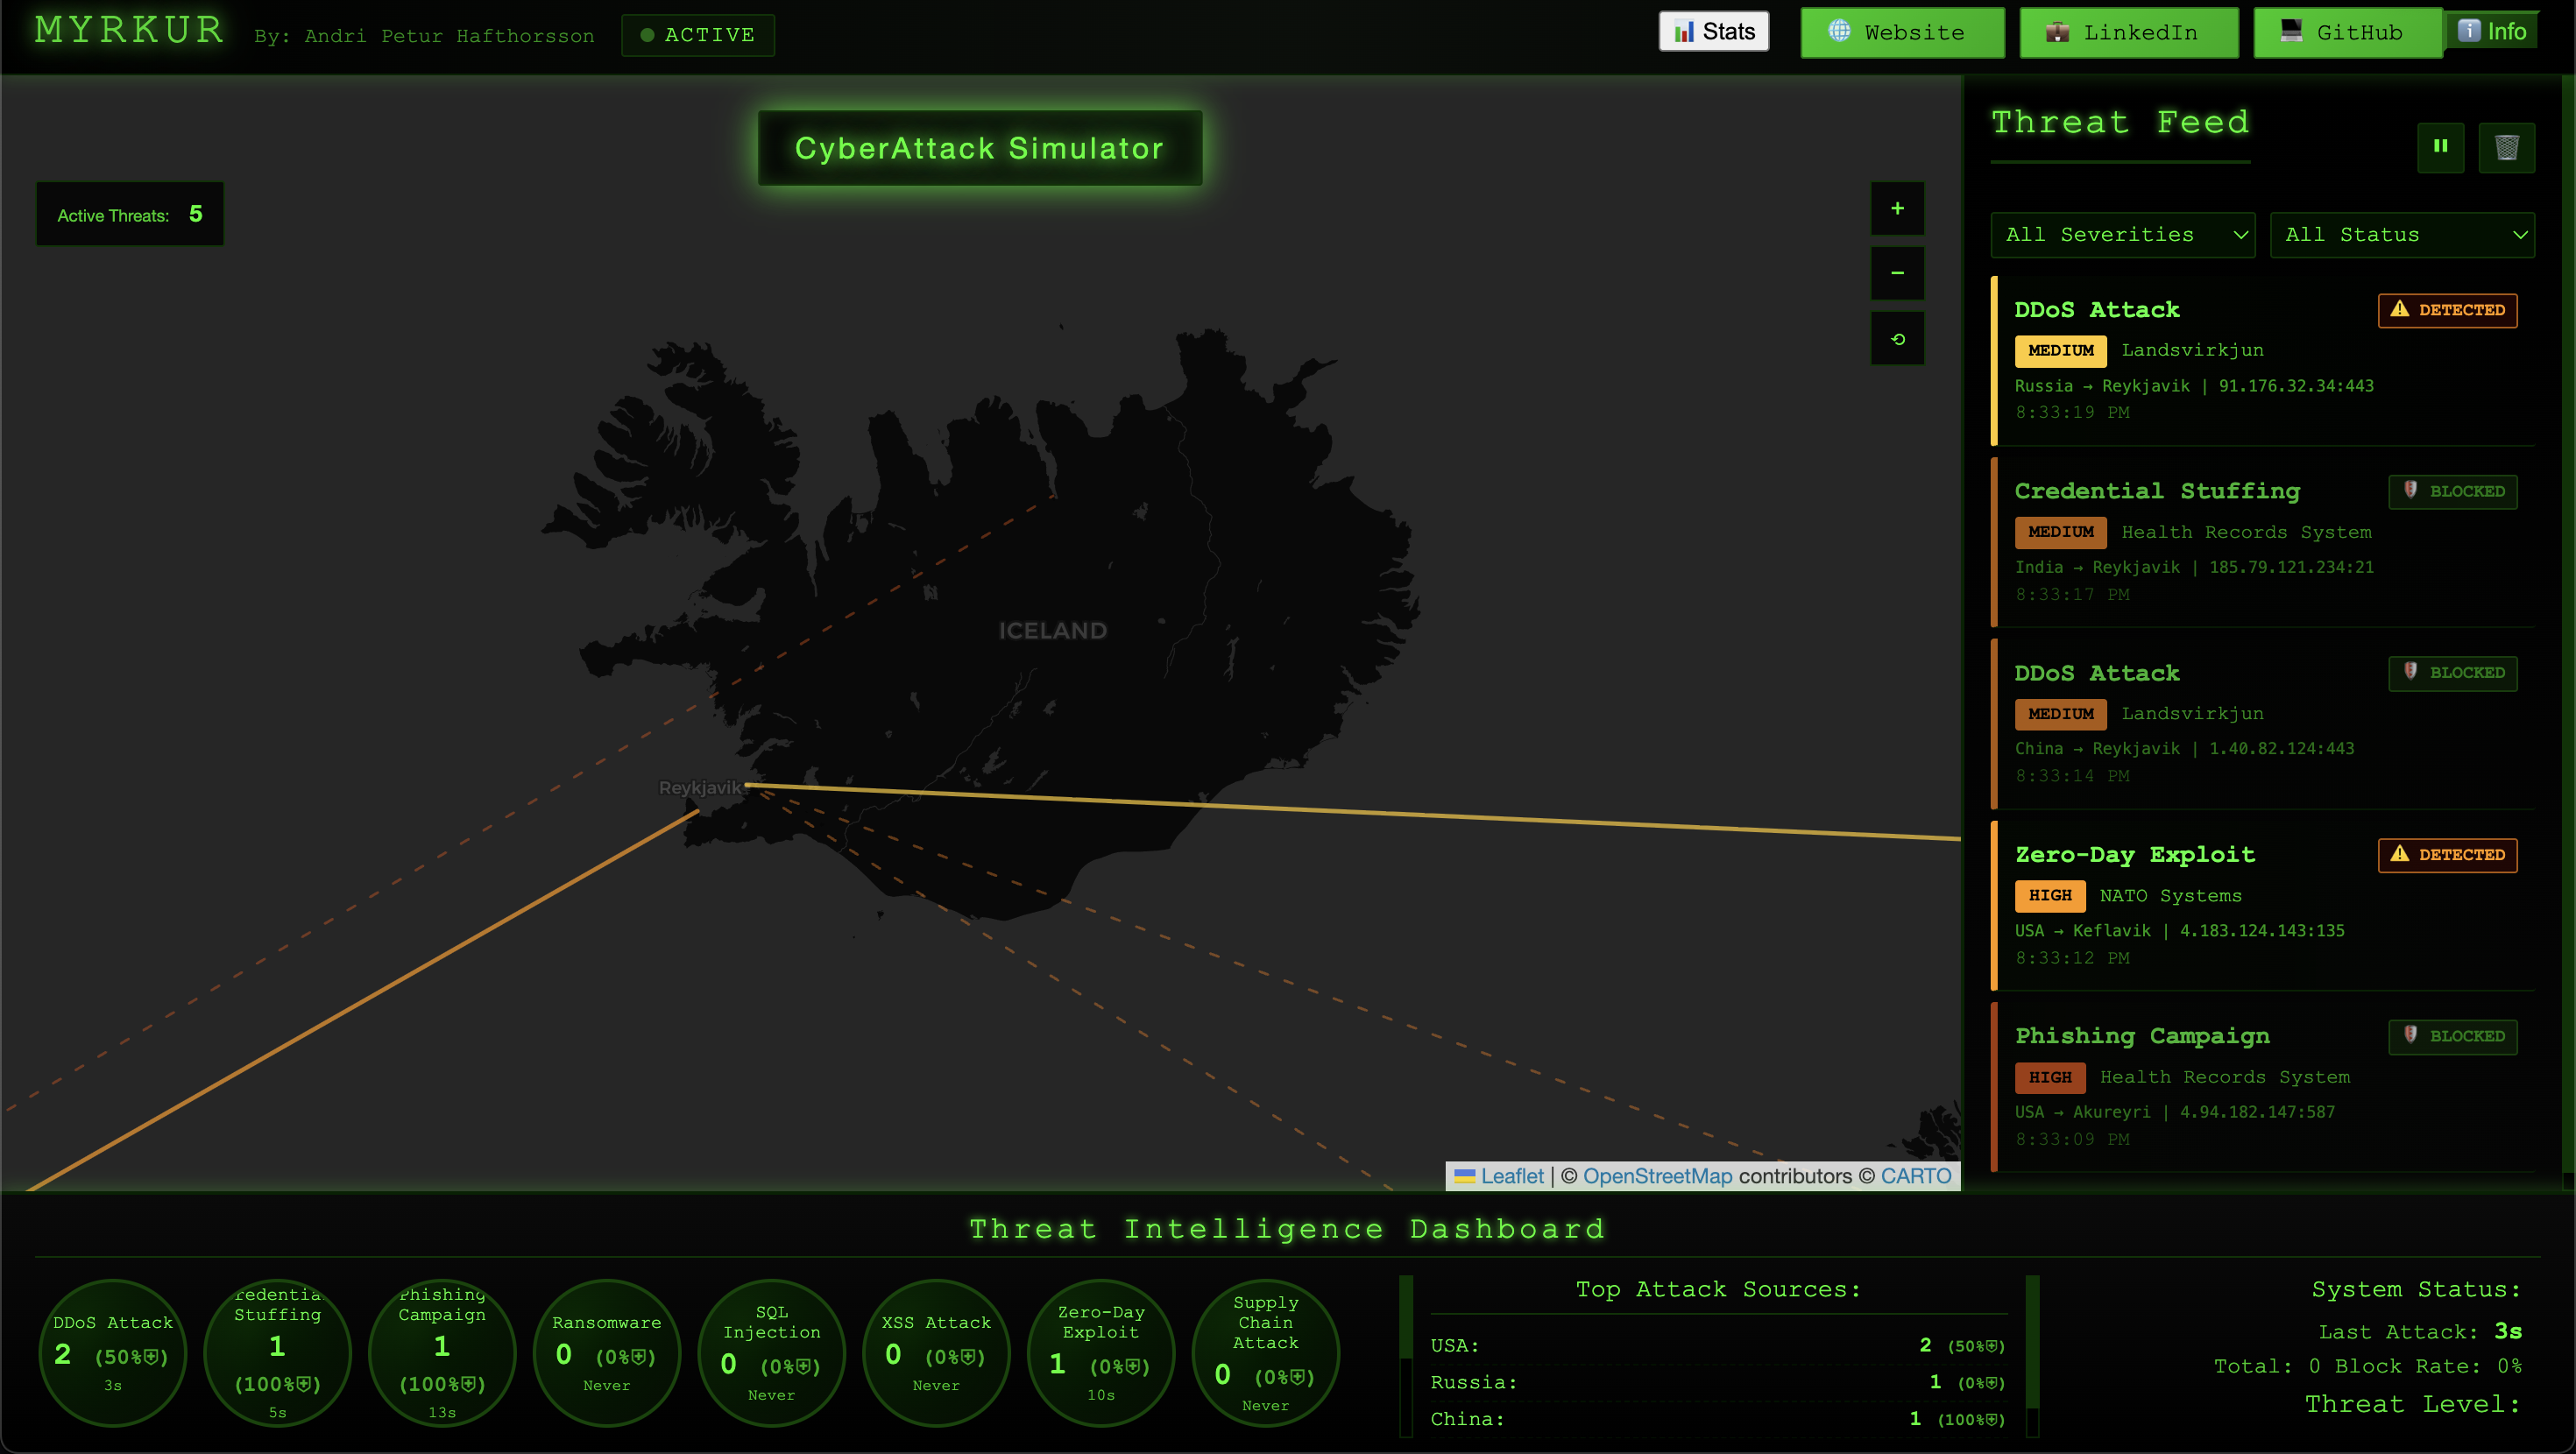Visit the Website link
The image size is (2576, 1454).
[x=1902, y=33]
